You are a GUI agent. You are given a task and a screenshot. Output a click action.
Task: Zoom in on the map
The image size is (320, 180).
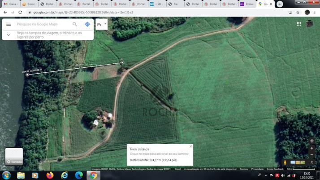click(312, 148)
